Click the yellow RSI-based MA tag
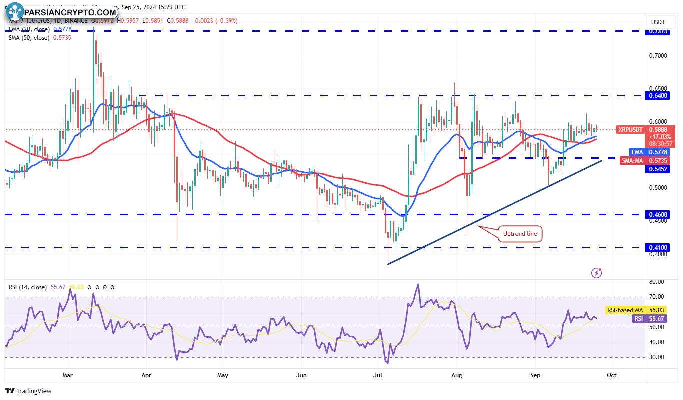 (625, 310)
